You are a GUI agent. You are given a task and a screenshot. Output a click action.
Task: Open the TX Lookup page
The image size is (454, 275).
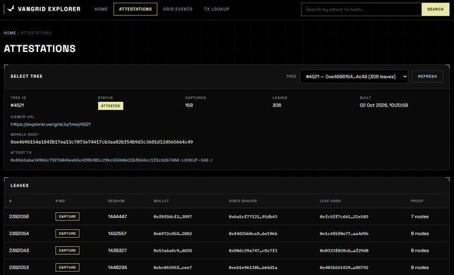216,9
